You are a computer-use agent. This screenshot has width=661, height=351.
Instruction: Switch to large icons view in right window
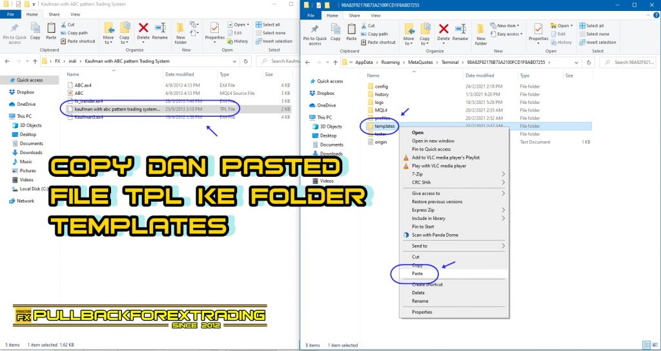click(655, 345)
